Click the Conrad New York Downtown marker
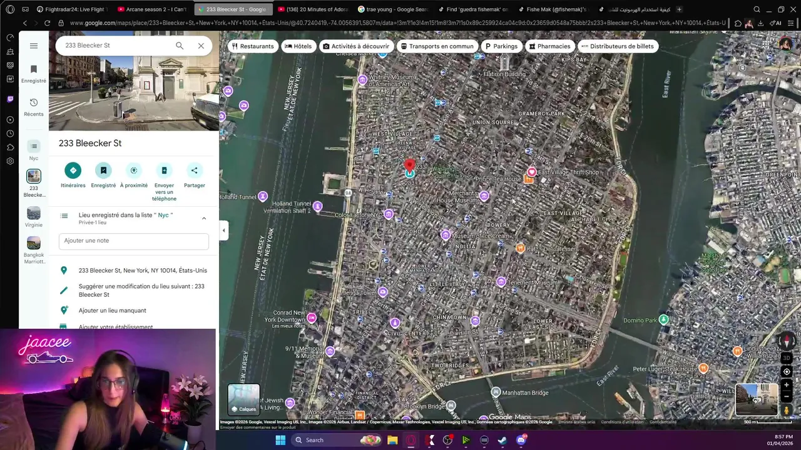801x450 pixels. coord(312,318)
